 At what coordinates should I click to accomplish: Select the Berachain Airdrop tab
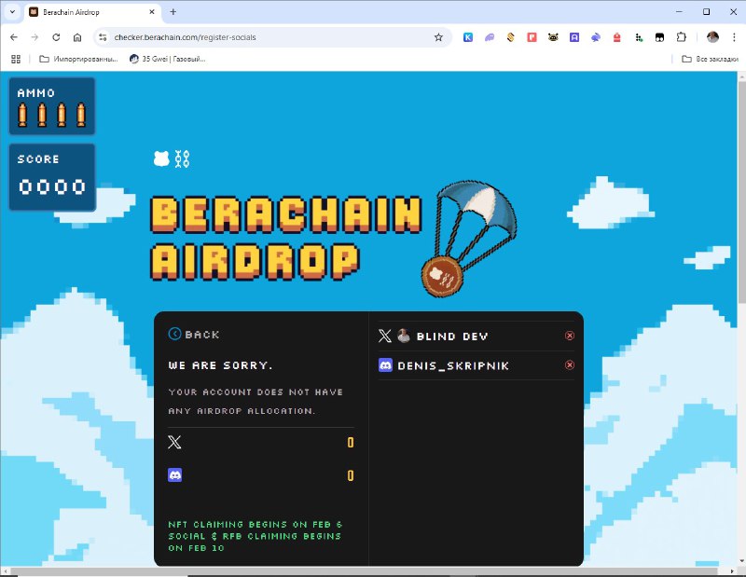tap(92, 12)
